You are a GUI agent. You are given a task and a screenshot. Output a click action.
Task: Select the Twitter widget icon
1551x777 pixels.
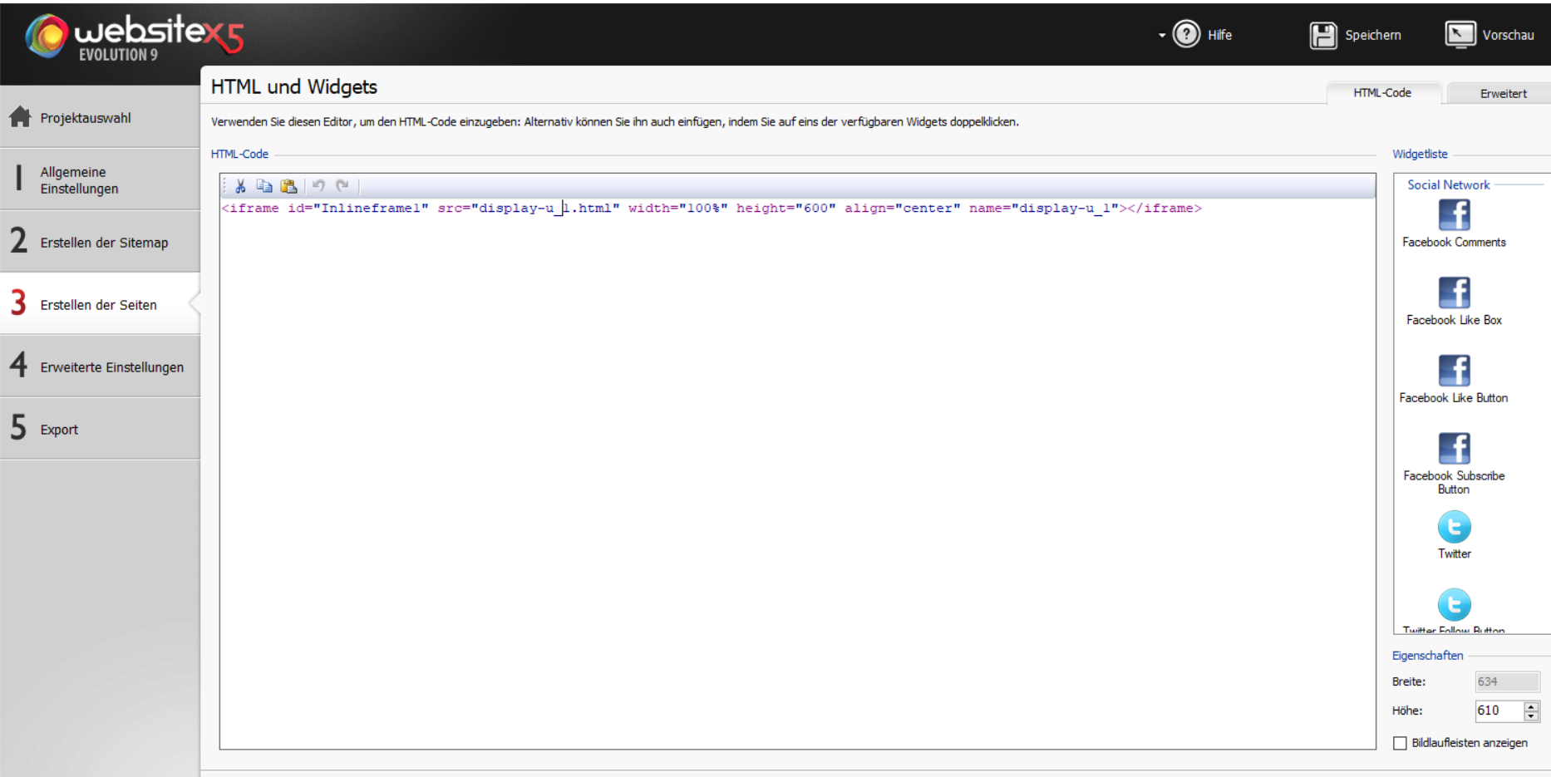(1454, 528)
